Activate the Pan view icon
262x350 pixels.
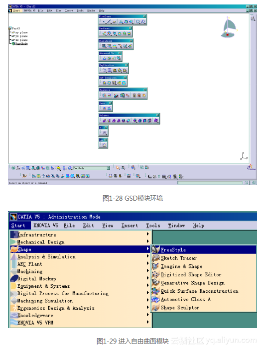[43, 176]
